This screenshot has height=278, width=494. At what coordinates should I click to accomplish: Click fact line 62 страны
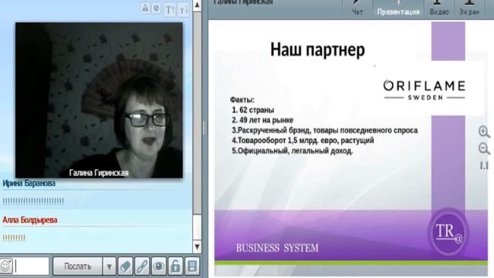(x=253, y=110)
